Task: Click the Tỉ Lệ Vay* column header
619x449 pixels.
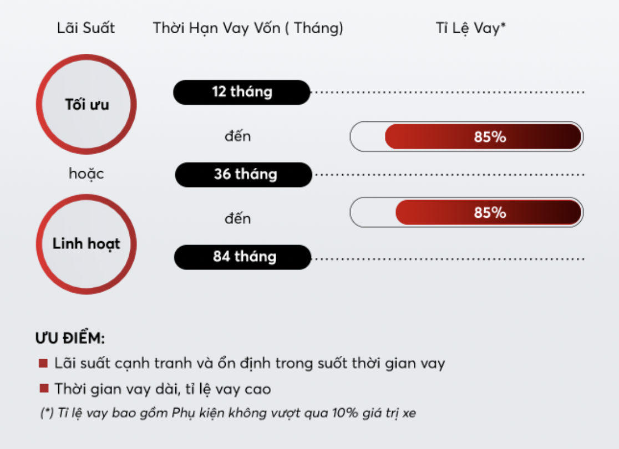Action: coord(471,29)
